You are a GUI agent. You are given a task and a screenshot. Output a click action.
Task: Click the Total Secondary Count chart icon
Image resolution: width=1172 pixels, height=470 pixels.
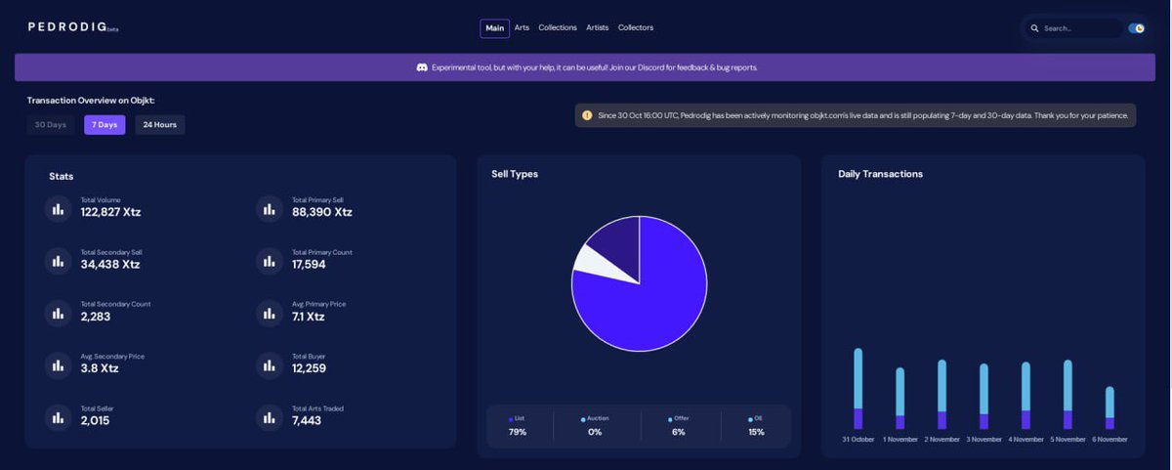(58, 314)
